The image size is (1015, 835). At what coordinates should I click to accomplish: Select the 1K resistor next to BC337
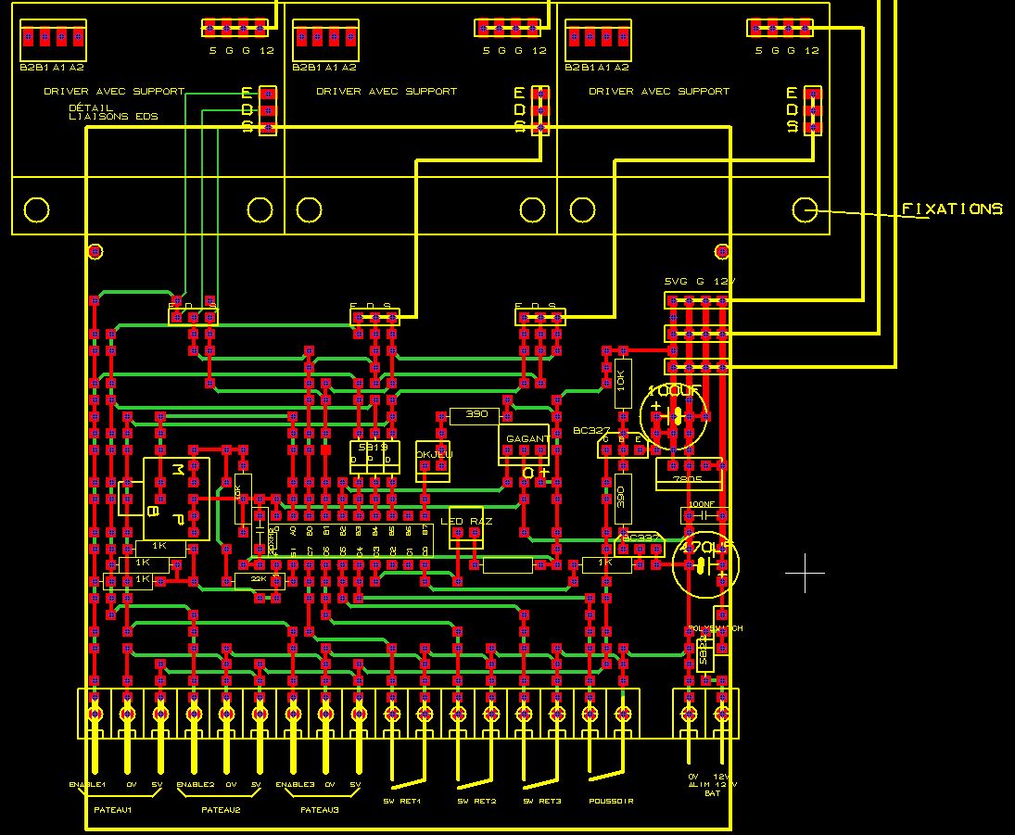[x=606, y=565]
